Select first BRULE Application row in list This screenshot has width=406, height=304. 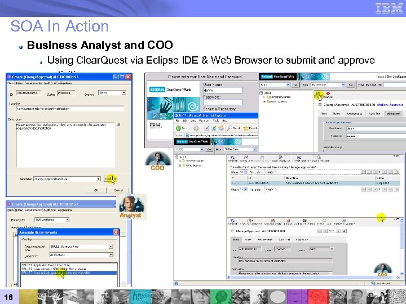click(x=69, y=265)
